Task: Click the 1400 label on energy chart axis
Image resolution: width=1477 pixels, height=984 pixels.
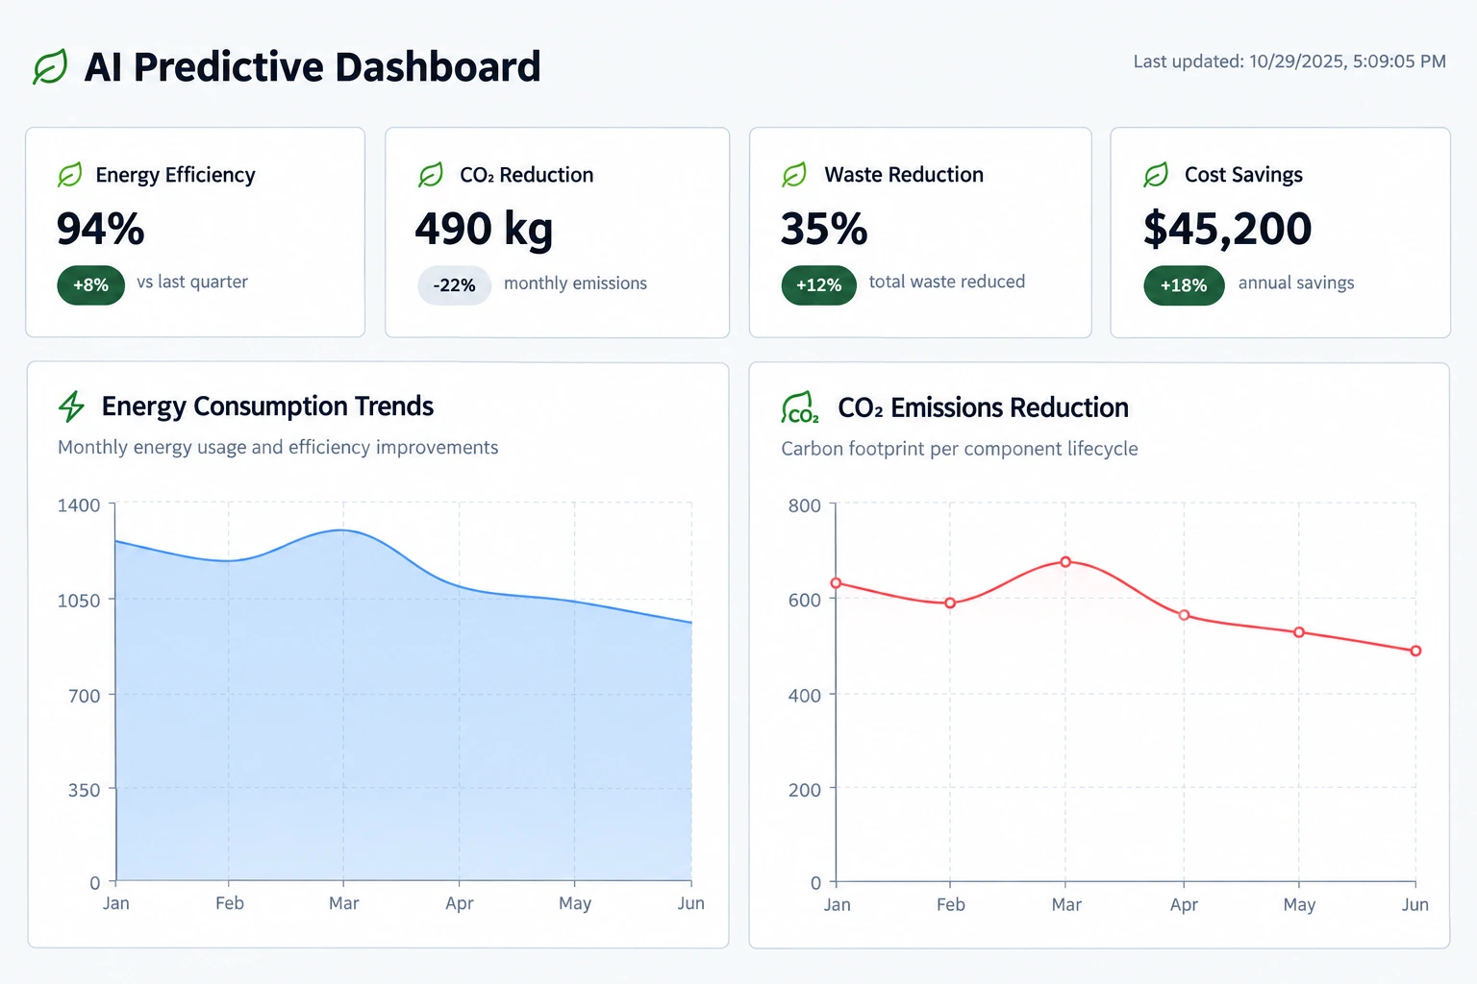Action: (79, 505)
